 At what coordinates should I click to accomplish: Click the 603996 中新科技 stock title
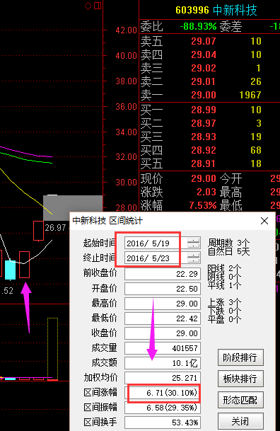[216, 10]
